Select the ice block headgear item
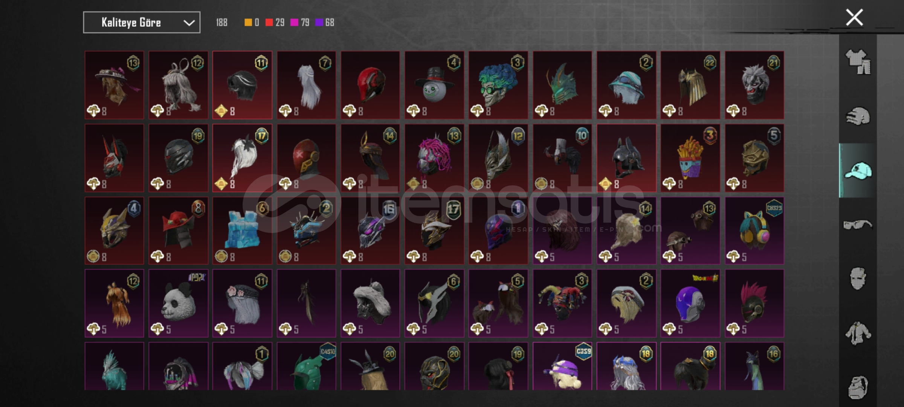904x407 pixels. (242, 231)
